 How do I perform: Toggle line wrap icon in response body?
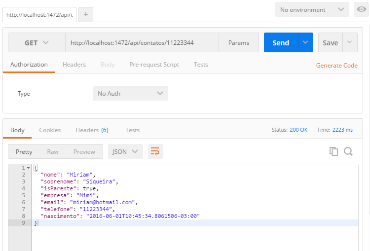(155, 151)
